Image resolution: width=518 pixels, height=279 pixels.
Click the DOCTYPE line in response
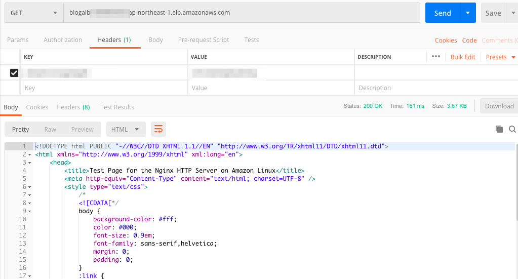click(212, 146)
